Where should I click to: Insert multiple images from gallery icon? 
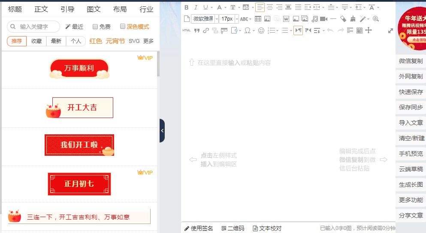coord(305,19)
